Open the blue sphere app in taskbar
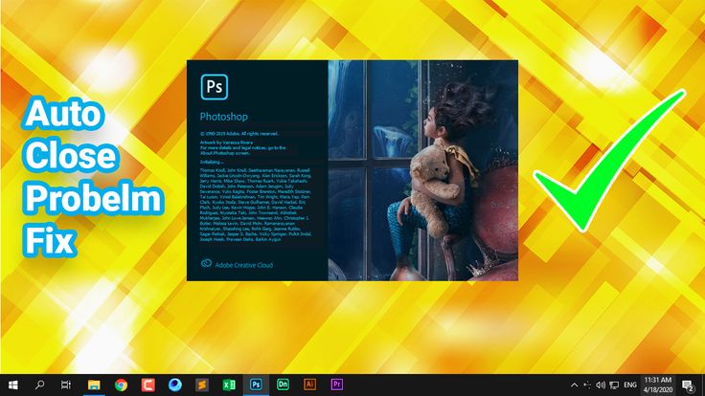Image resolution: width=705 pixels, height=396 pixels. coord(175,385)
